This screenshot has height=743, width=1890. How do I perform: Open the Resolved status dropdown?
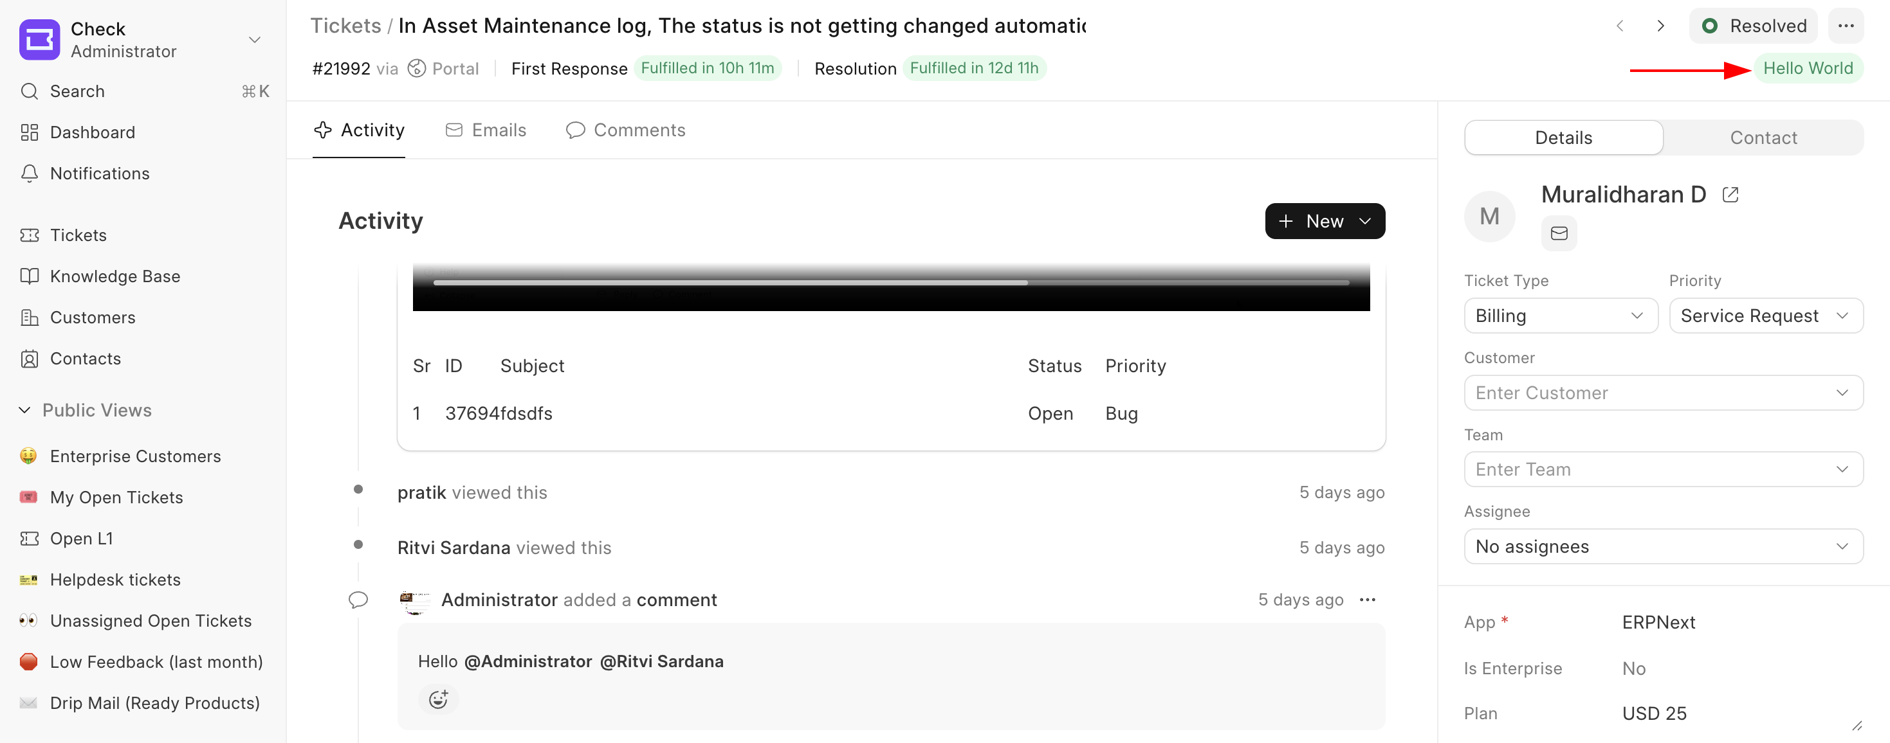point(1753,26)
